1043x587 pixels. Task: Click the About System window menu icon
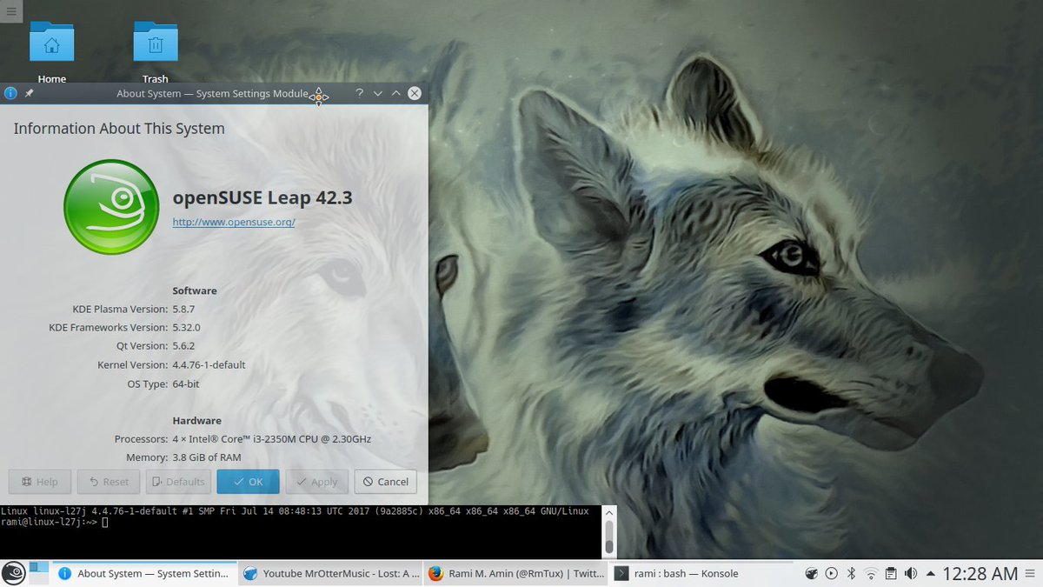pyautogui.click(x=10, y=93)
